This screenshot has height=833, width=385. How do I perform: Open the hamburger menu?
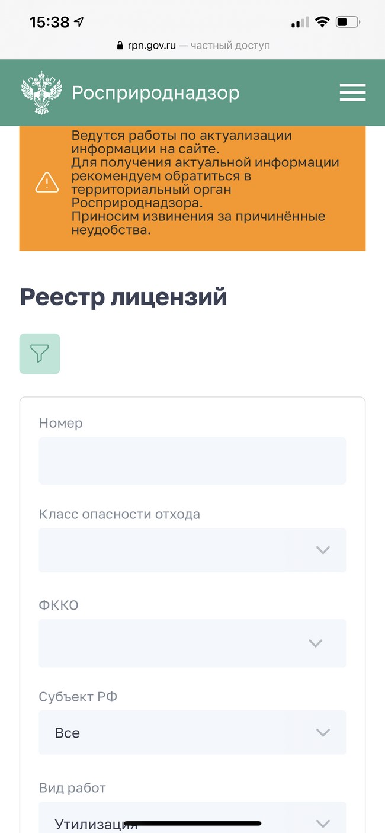pos(352,93)
